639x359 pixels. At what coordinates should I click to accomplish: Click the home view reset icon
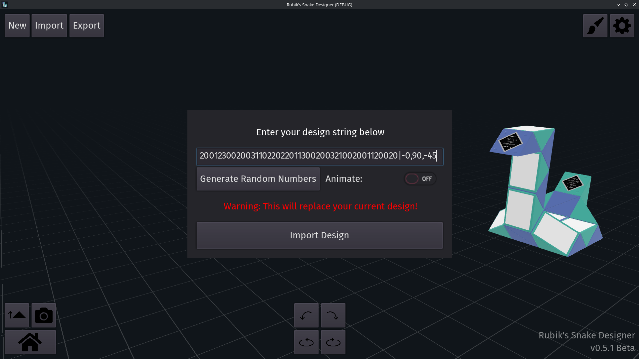30,342
